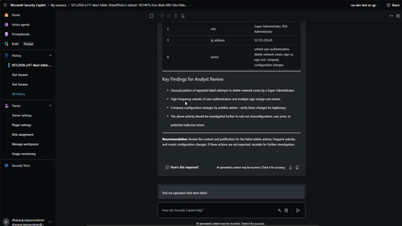This screenshot has height=226, width=402.
Task: Open Plugin settings
Action: pos(22,125)
